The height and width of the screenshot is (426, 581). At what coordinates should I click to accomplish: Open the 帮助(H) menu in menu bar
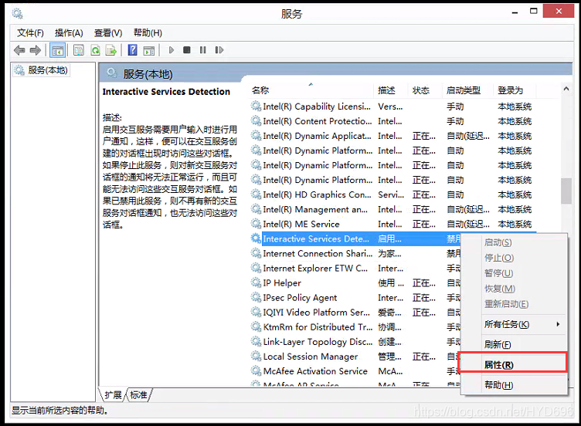point(148,33)
